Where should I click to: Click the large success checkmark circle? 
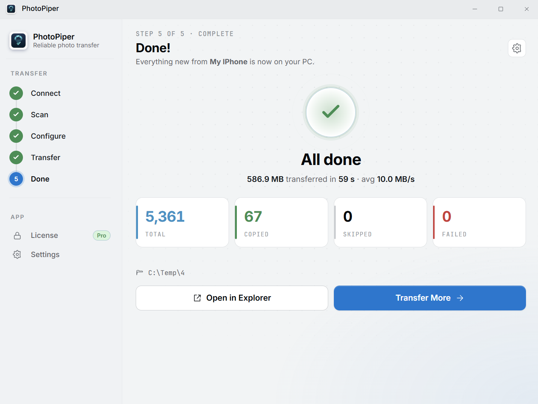tap(331, 112)
